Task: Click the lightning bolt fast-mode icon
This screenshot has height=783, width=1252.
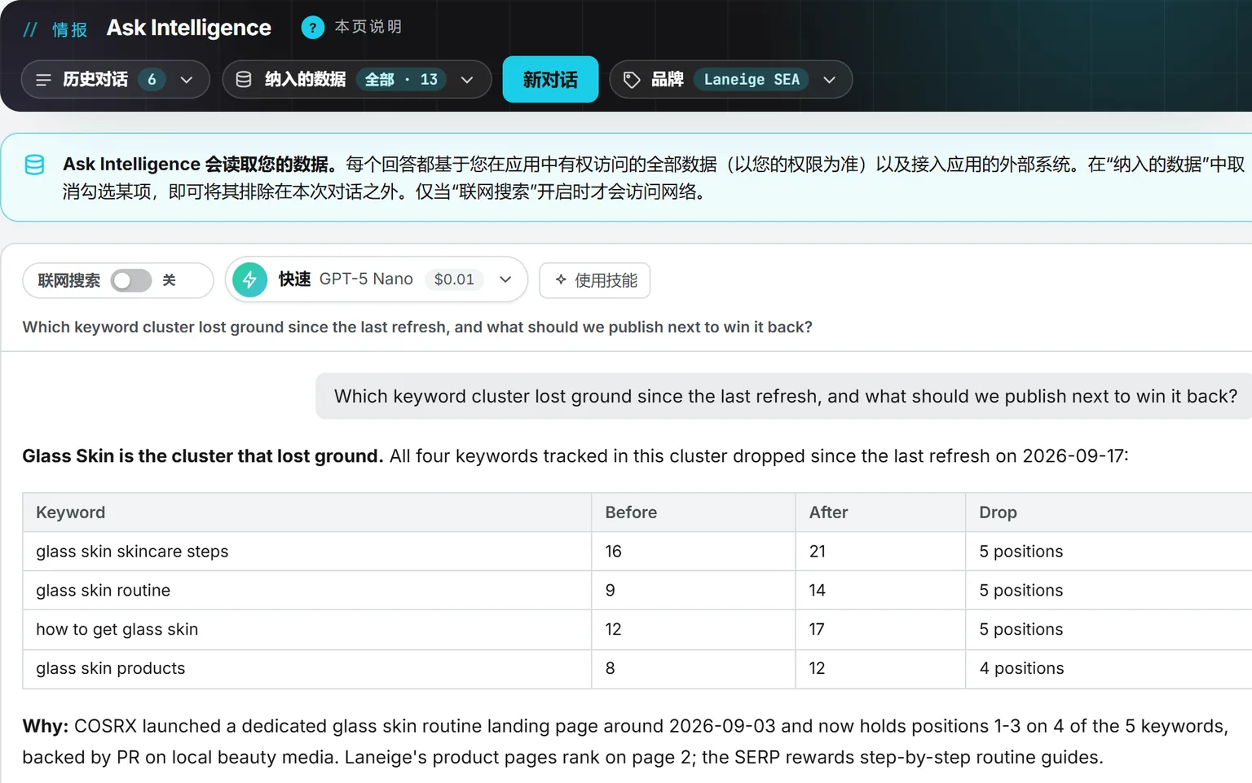Action: pyautogui.click(x=250, y=280)
